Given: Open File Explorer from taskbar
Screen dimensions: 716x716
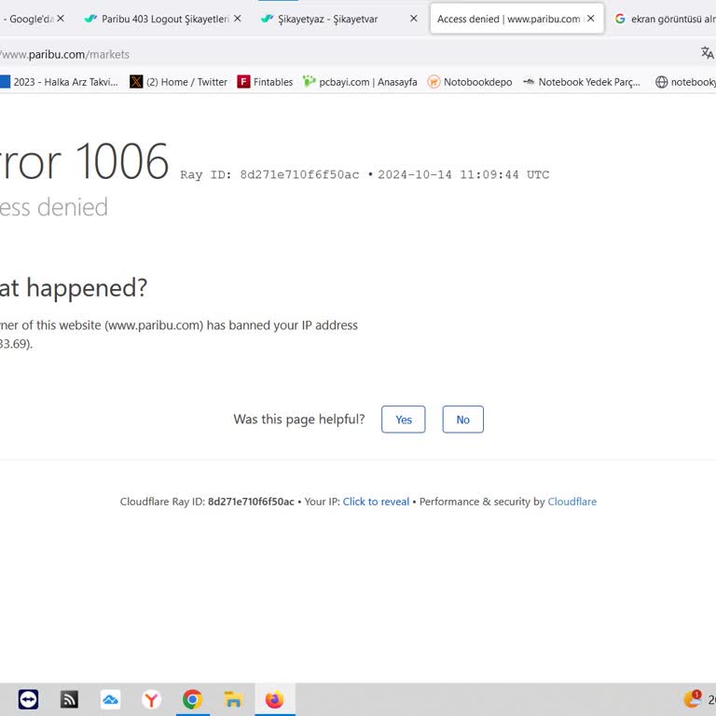Looking at the screenshot, I should [233, 699].
